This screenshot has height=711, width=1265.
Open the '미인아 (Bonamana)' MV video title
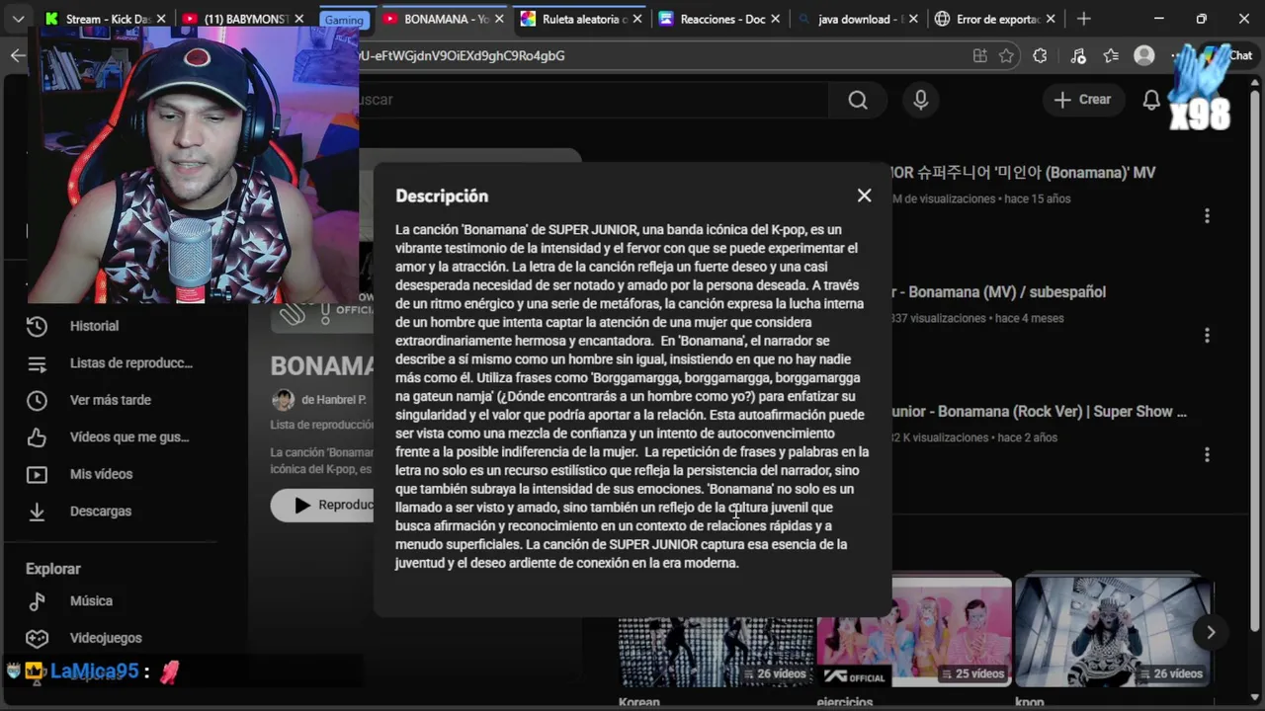[x=1024, y=173]
